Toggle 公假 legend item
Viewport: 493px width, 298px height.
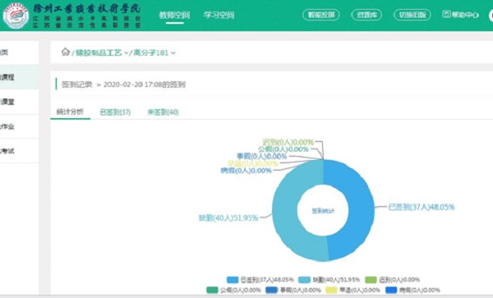(x=233, y=290)
